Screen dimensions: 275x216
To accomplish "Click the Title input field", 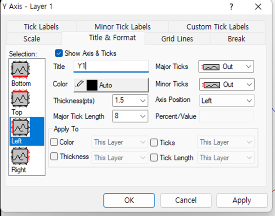I will click(111, 66).
